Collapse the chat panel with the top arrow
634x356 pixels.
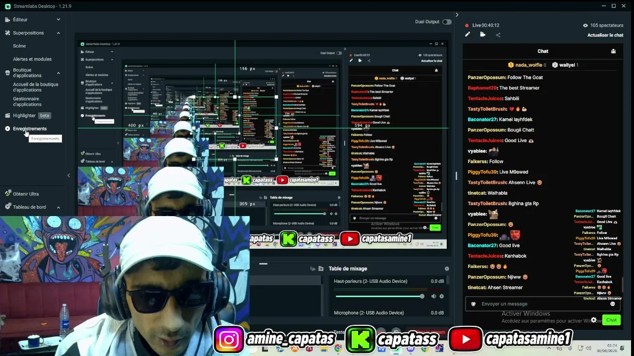click(x=457, y=15)
